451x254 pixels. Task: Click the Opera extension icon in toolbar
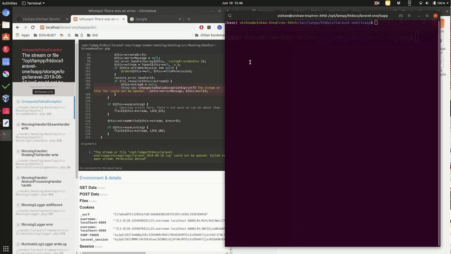click(201, 27)
